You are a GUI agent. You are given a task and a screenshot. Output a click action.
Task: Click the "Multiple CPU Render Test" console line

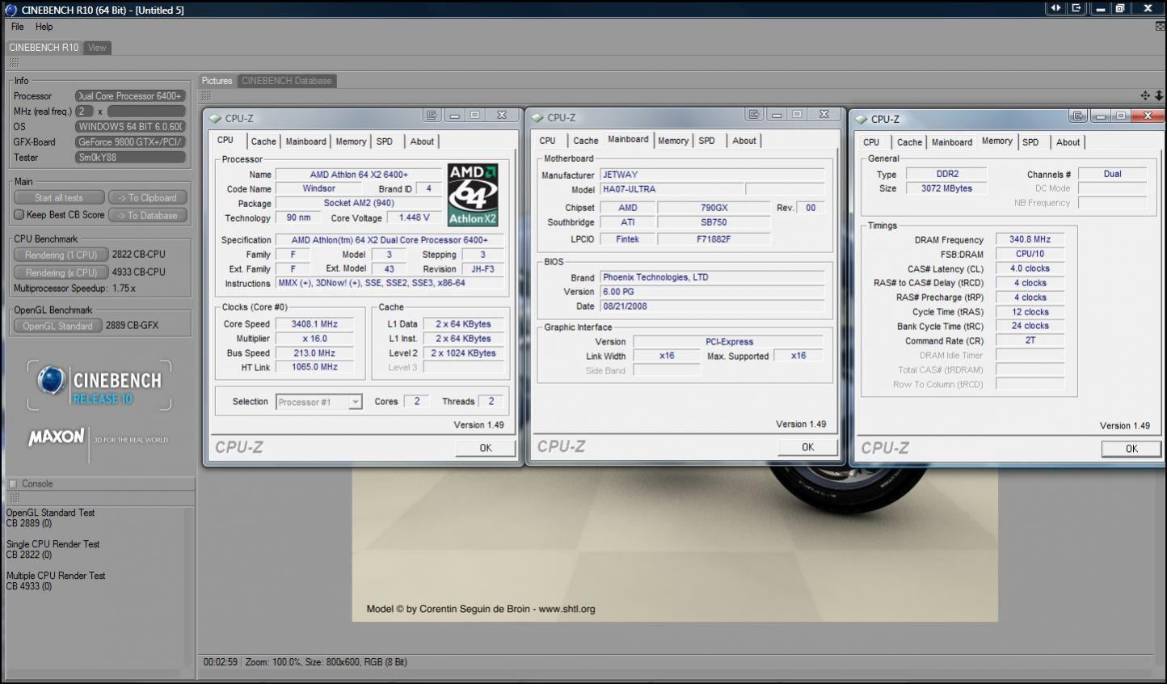[56, 576]
